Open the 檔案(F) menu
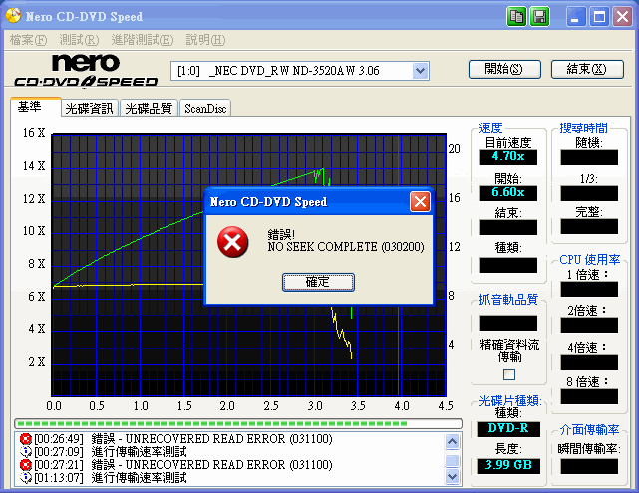639x493 pixels. pos(28,40)
